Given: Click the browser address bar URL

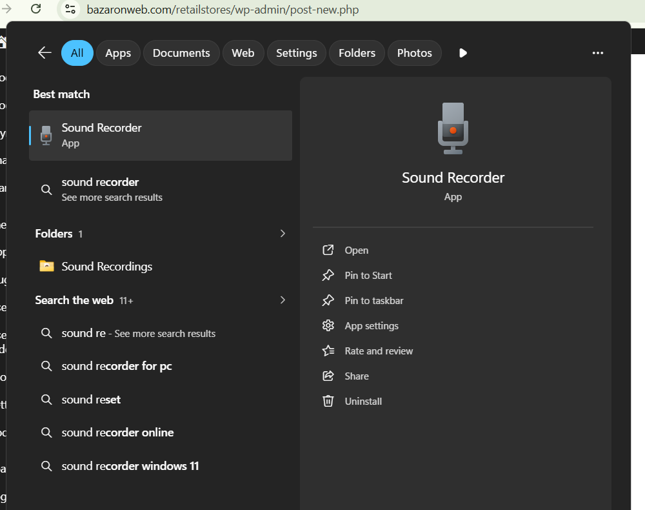Looking at the screenshot, I should click(x=223, y=10).
